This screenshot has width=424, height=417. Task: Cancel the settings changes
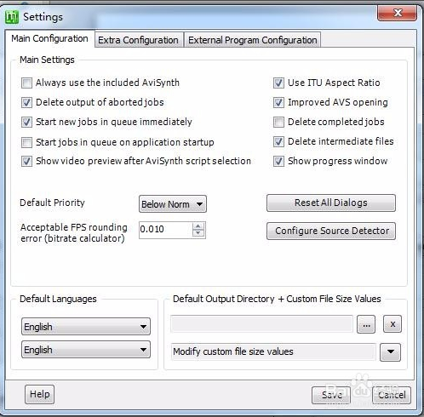[392, 395]
